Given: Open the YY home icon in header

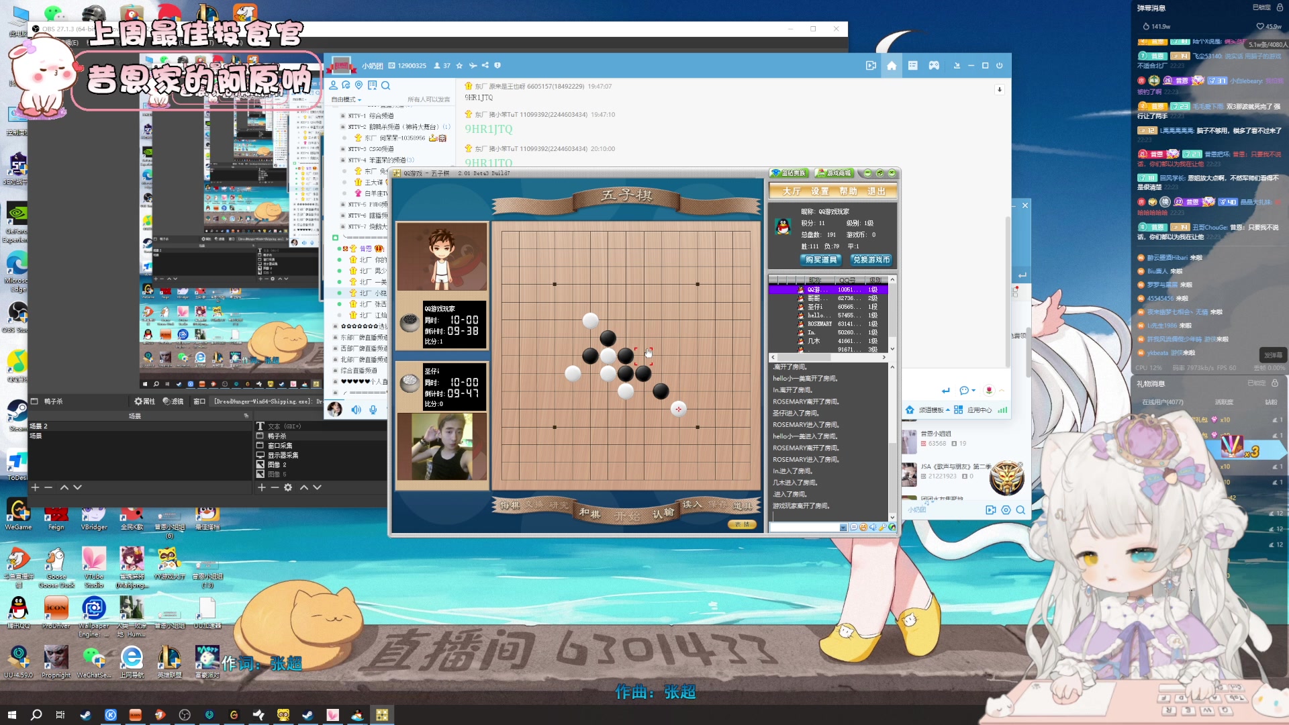Looking at the screenshot, I should coord(892,66).
